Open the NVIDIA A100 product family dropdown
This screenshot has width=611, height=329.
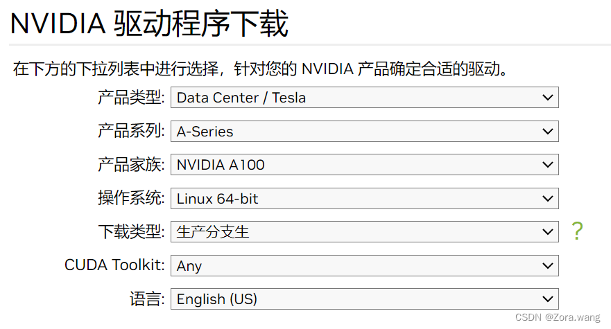(x=365, y=165)
